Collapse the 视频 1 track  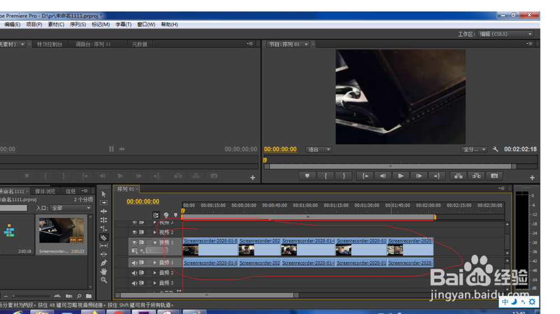(155, 242)
